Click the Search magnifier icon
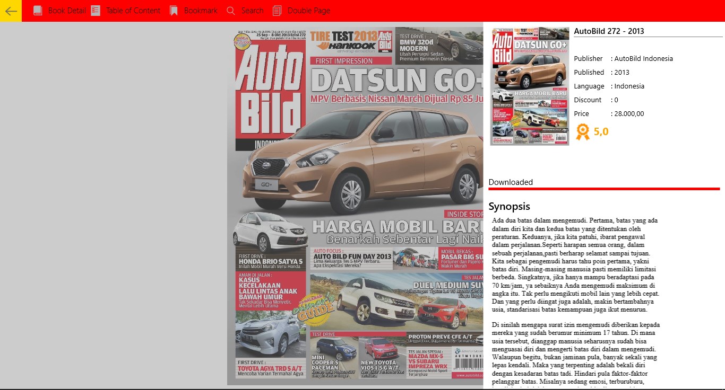 [x=230, y=11]
